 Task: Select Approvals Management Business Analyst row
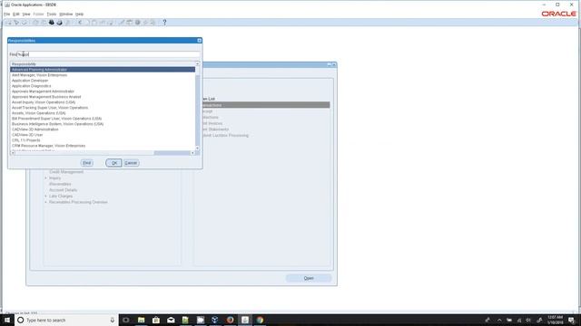[x=103, y=97]
